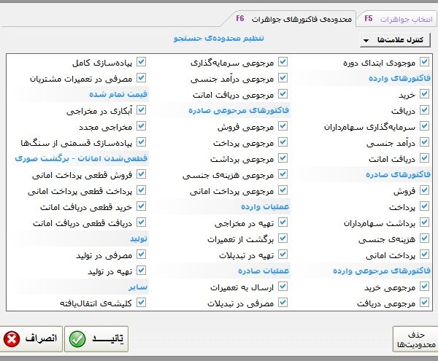Click the عملیات وارده section header

tap(265, 206)
